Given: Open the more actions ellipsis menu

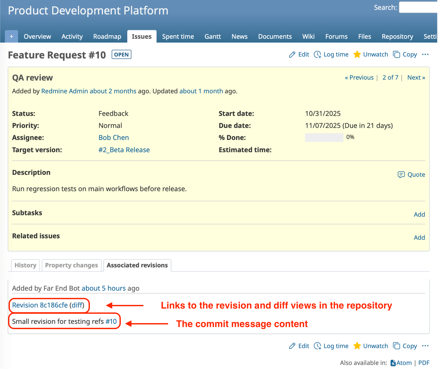Looking at the screenshot, I should (425, 54).
